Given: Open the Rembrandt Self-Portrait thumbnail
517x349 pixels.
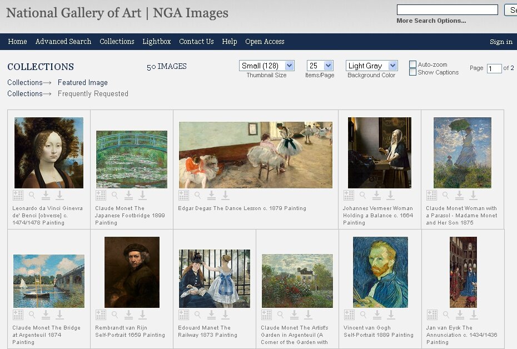Looking at the screenshot, I should click(132, 272).
